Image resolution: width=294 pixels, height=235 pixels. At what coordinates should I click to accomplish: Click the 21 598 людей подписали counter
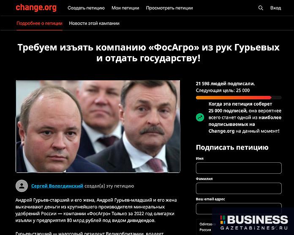click(x=226, y=84)
